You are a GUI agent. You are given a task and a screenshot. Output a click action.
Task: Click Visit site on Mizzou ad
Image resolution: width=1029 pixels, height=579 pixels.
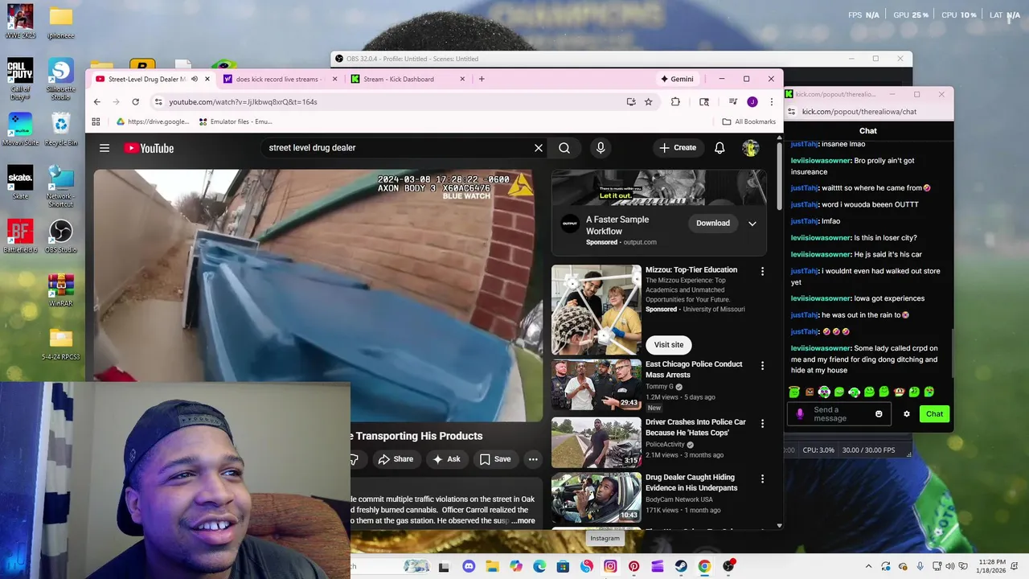pyautogui.click(x=669, y=345)
